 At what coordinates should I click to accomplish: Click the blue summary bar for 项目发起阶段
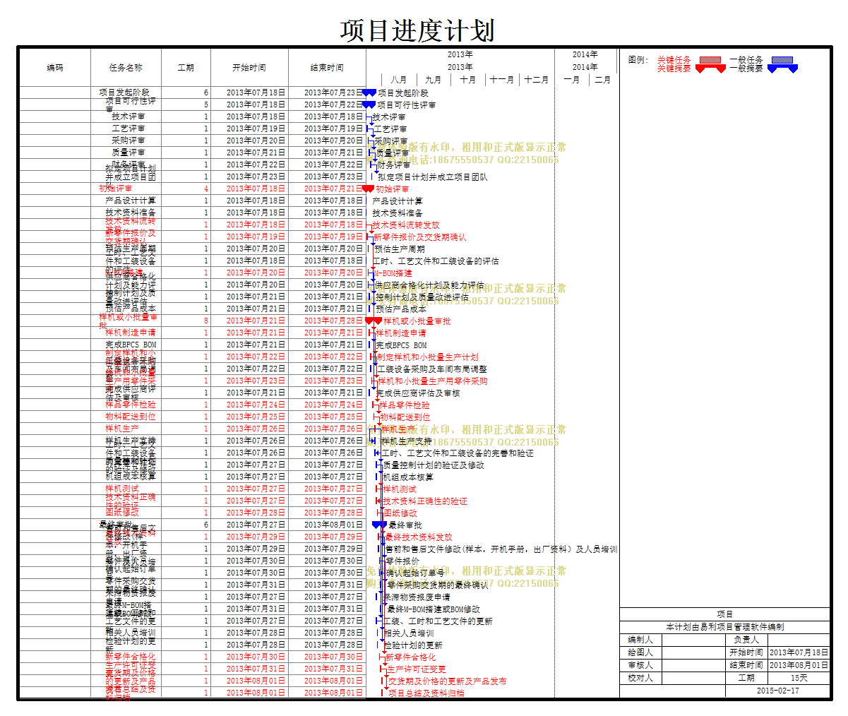369,93
